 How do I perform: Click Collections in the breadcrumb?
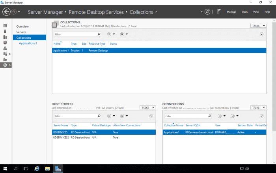click(141, 12)
